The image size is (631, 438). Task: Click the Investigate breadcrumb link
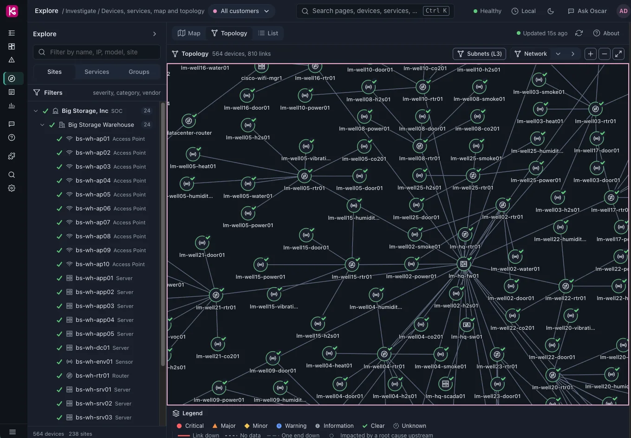(81, 11)
